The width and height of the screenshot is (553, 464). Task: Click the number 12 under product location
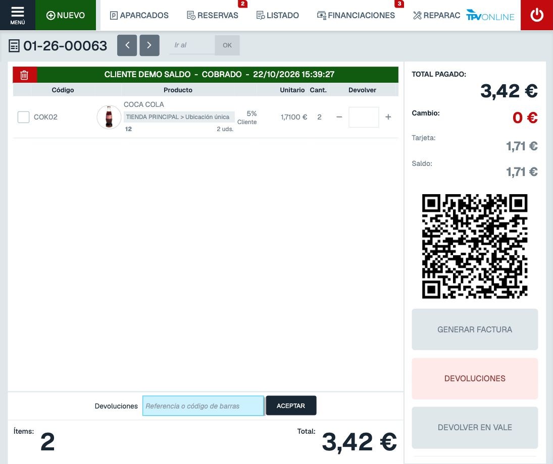pyautogui.click(x=128, y=129)
